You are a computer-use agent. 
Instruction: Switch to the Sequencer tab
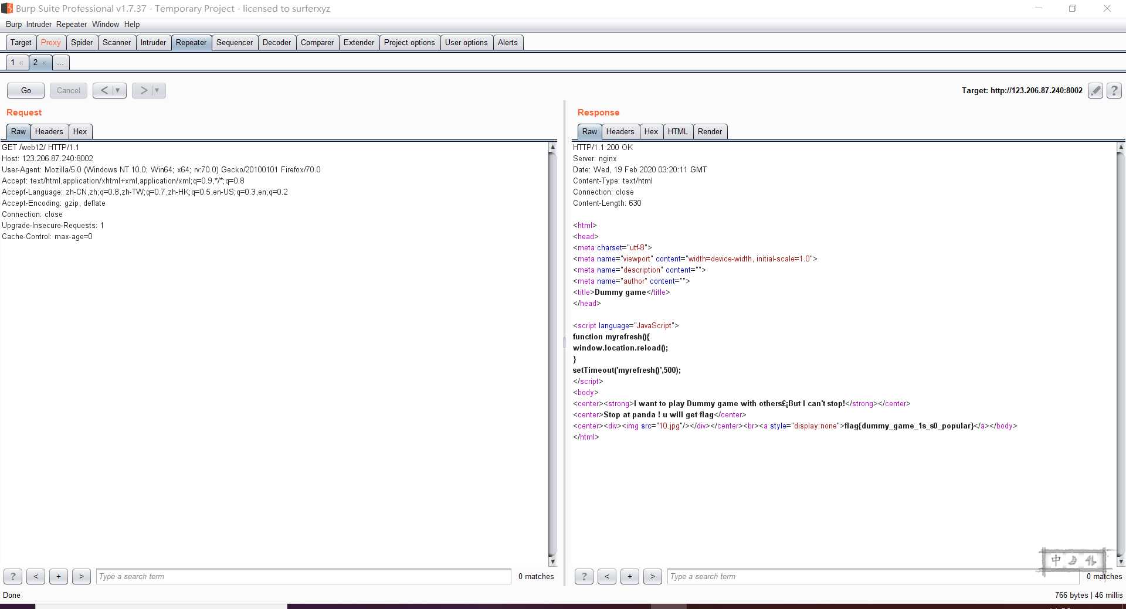tap(235, 42)
